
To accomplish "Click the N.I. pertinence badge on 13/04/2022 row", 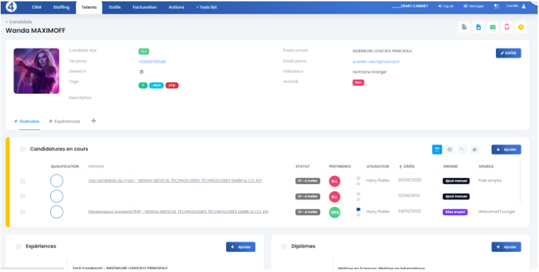I will click(335, 197).
